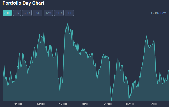This screenshot has width=169, height=107.
Task: Select YTD time range
Action: click(x=59, y=13)
